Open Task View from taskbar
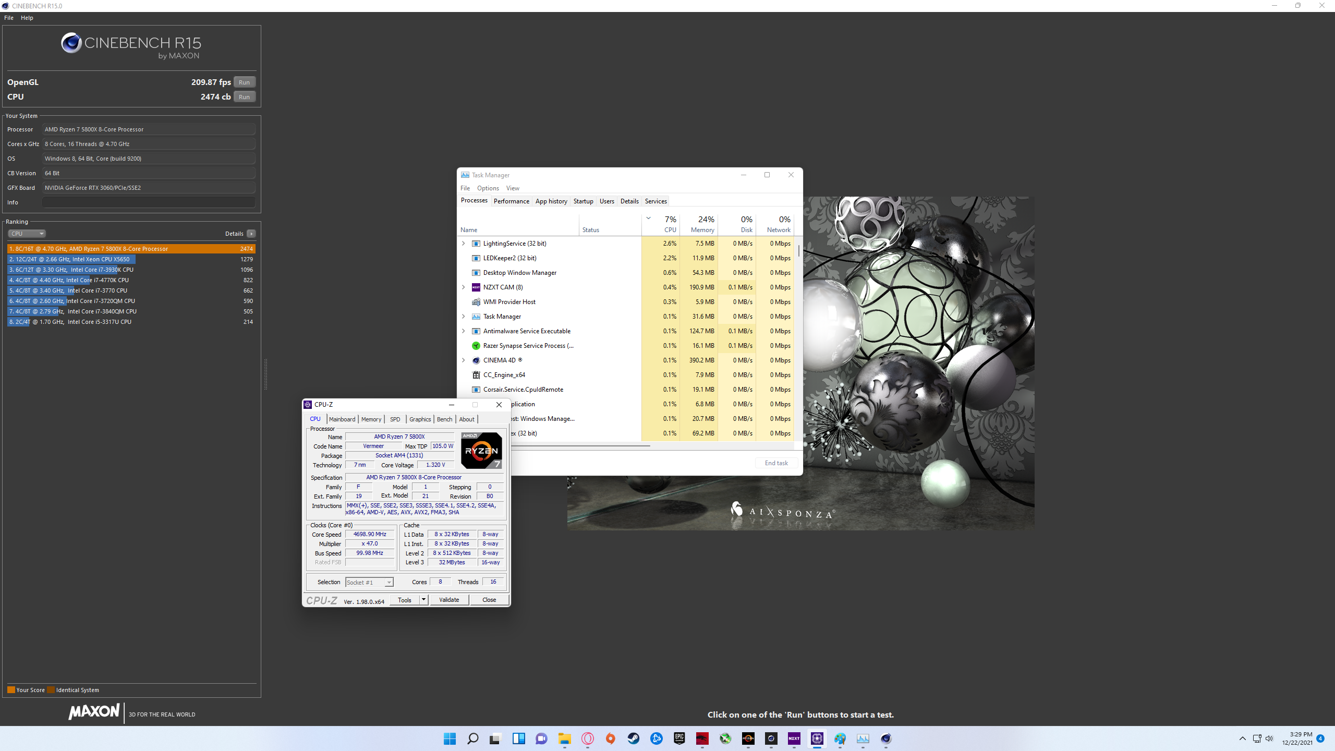Screen dimensions: 1335x751 [495, 738]
